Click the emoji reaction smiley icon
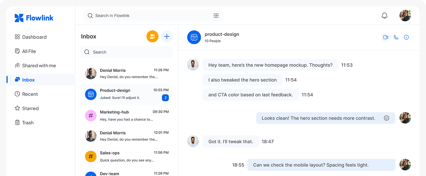Viewport: 426px width, 176px height. point(386,118)
